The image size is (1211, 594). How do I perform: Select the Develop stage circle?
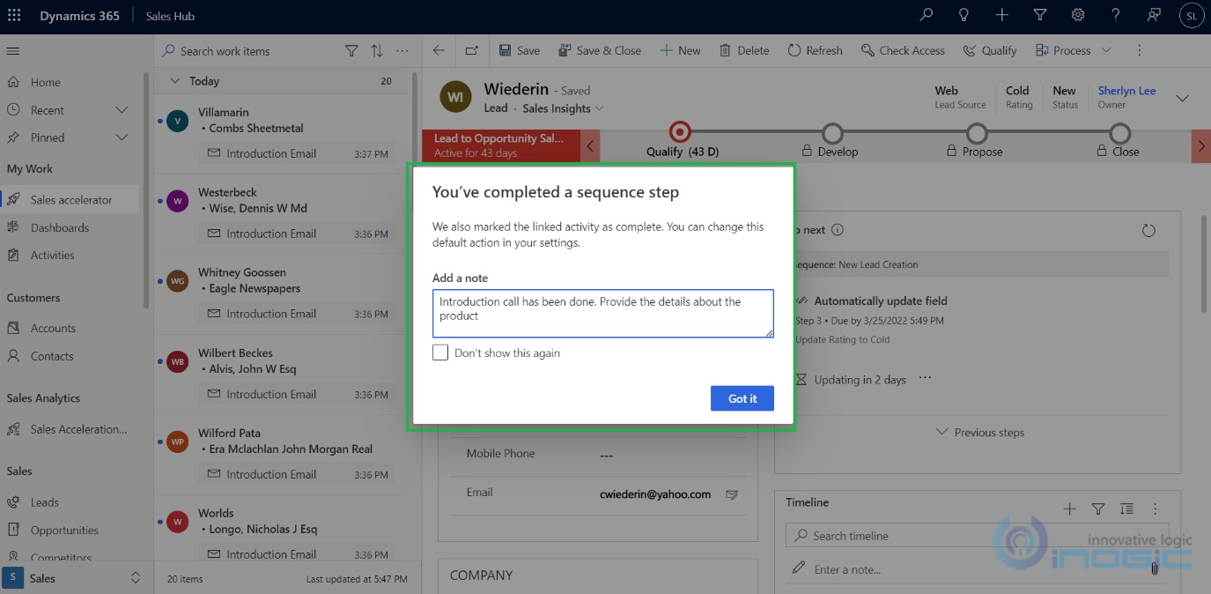pos(832,133)
